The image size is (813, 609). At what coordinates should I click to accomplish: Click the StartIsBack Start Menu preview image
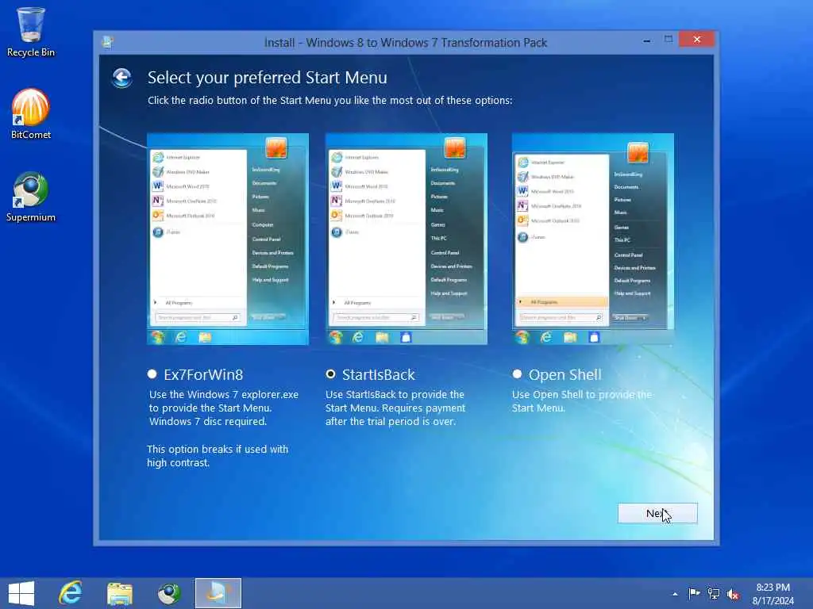(x=406, y=239)
